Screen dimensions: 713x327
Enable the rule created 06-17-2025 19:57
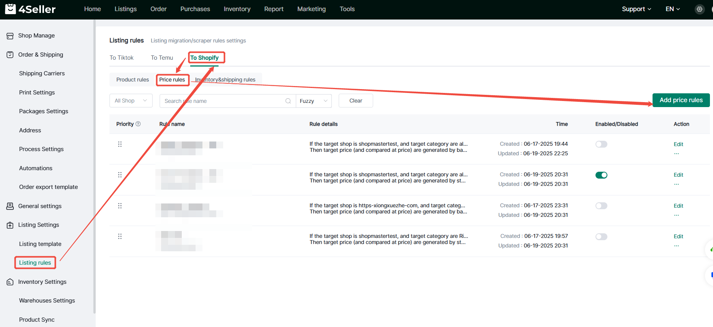tap(601, 237)
